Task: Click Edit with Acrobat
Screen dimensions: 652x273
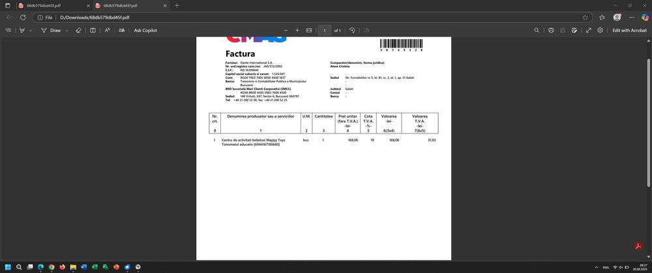Action: pos(630,31)
